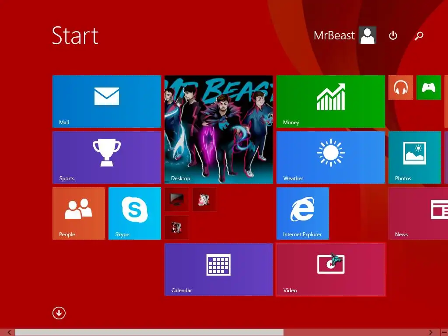Open the small monitor icon tile
This screenshot has height=336, width=448.
177,199
